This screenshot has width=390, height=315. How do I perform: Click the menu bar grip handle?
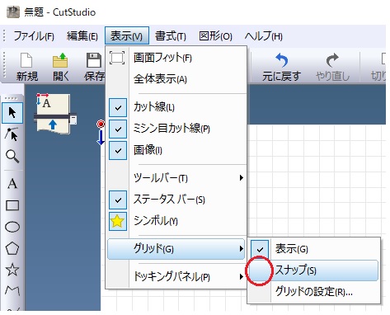[x=4, y=35]
